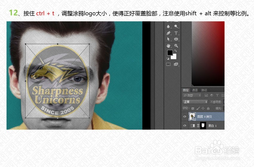Click left-middle transform handle on logo
The width and height of the screenshot is (254, 167).
pyautogui.click(x=25, y=81)
